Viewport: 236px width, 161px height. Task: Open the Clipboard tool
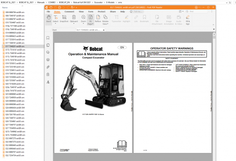pyautogui.click(x=74, y=19)
